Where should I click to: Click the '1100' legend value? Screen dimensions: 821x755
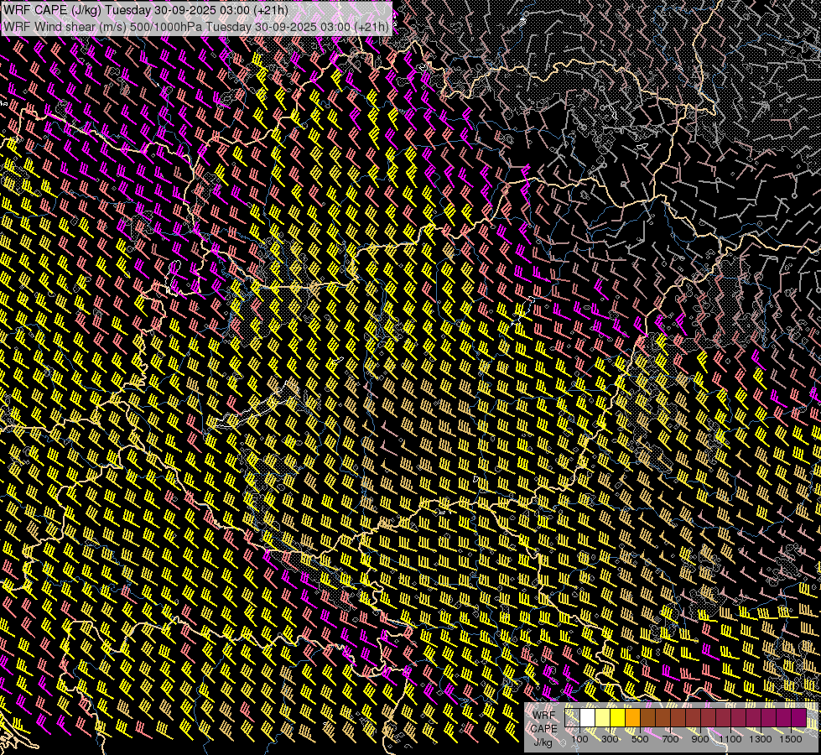730,739
